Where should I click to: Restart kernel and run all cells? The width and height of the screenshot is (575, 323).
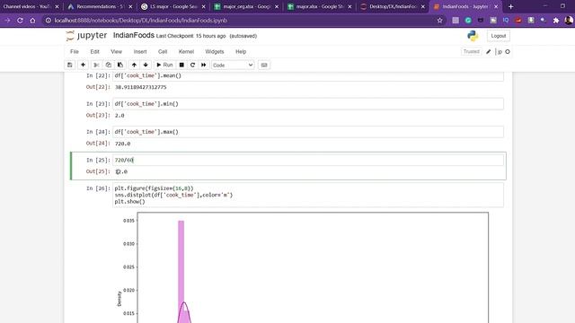tap(204, 65)
